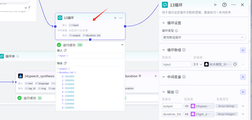Click duration value 7 : 6384000
252x120 pixels.
[x=68, y=103]
